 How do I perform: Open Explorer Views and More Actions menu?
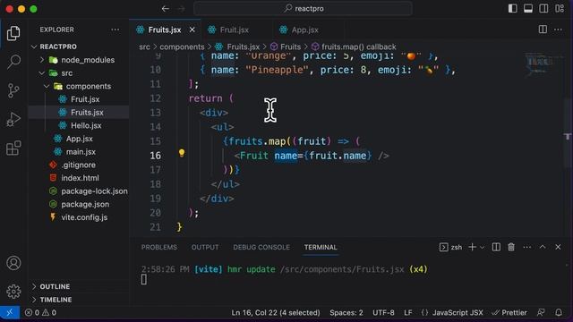pos(115,30)
